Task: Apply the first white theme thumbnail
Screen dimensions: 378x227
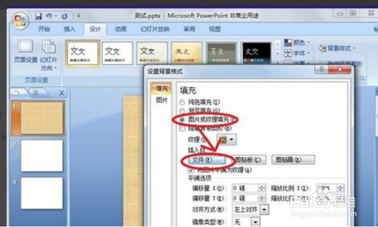Action: 83,53
